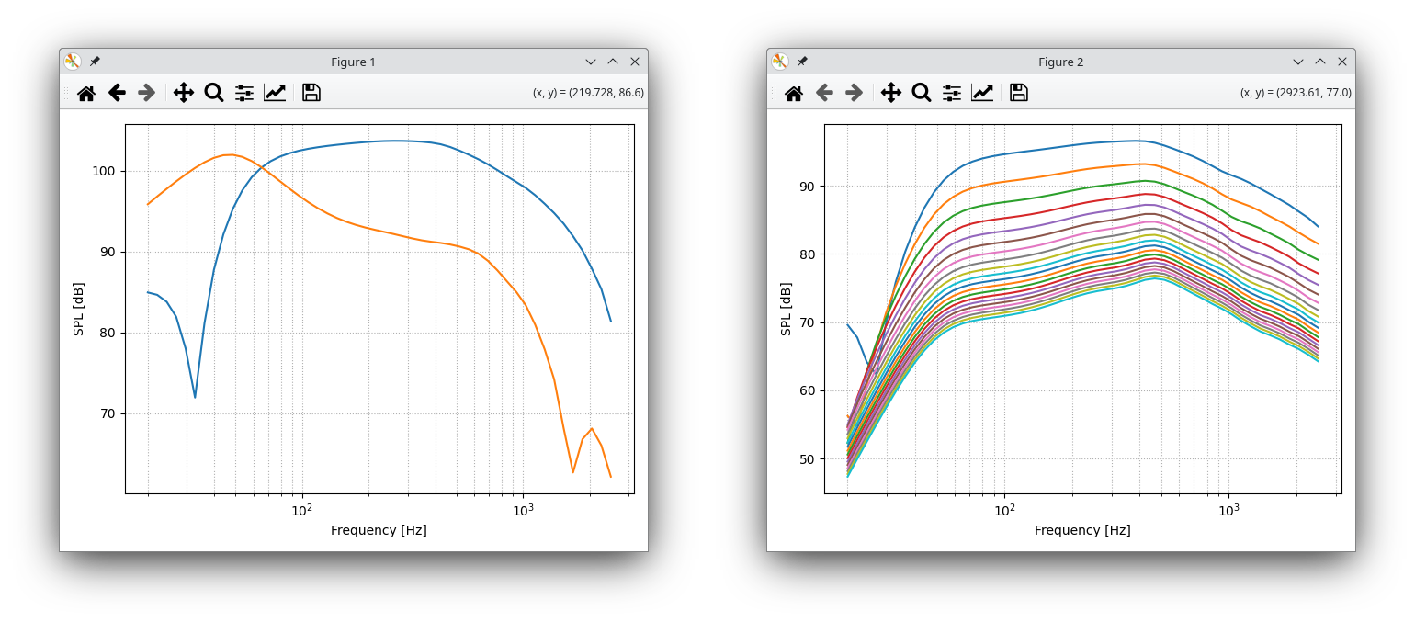Click the toolbar drag handle in Figure 1

click(x=65, y=93)
